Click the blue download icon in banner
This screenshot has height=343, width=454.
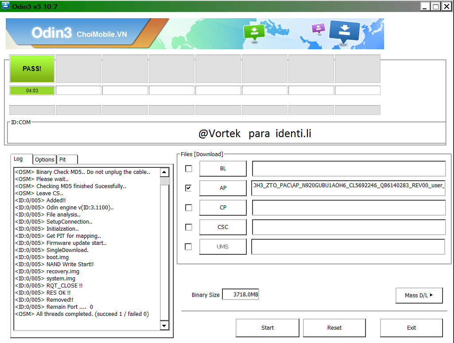344,32
